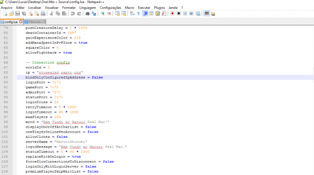Play back the recorded macro
314x175 pixels.
(x=185, y=13)
